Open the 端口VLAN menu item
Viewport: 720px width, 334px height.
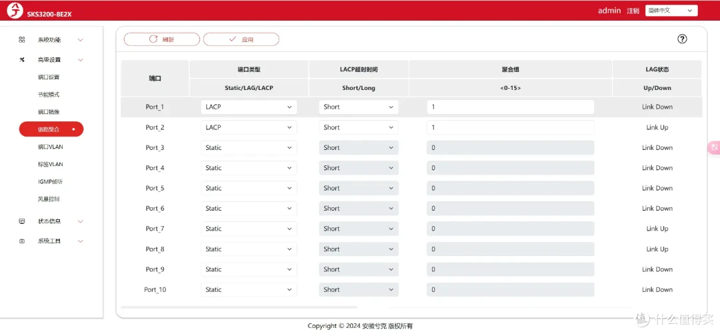click(x=51, y=147)
